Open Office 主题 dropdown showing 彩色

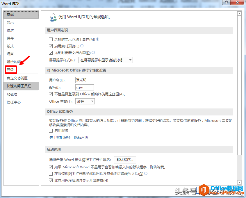pos(85,101)
